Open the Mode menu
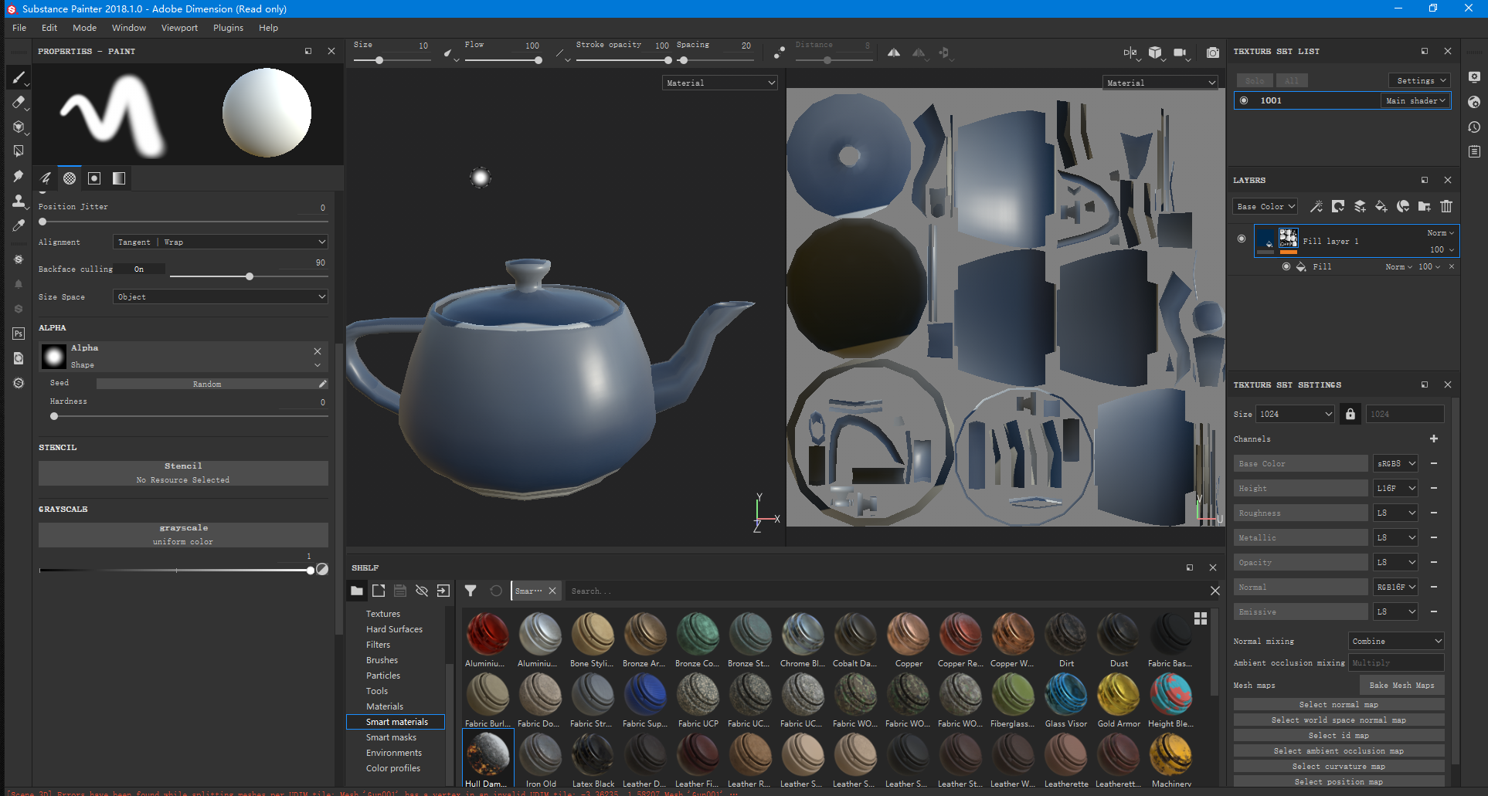The width and height of the screenshot is (1488, 796). click(84, 28)
